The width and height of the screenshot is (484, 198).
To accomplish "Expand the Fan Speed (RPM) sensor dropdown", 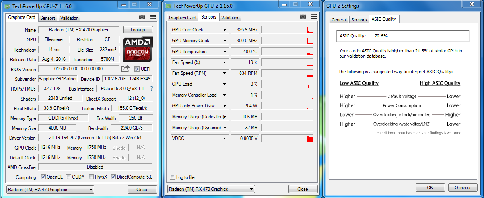I will pos(225,73).
